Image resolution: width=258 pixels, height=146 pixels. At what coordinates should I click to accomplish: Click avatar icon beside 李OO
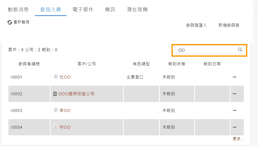pyautogui.click(x=56, y=110)
